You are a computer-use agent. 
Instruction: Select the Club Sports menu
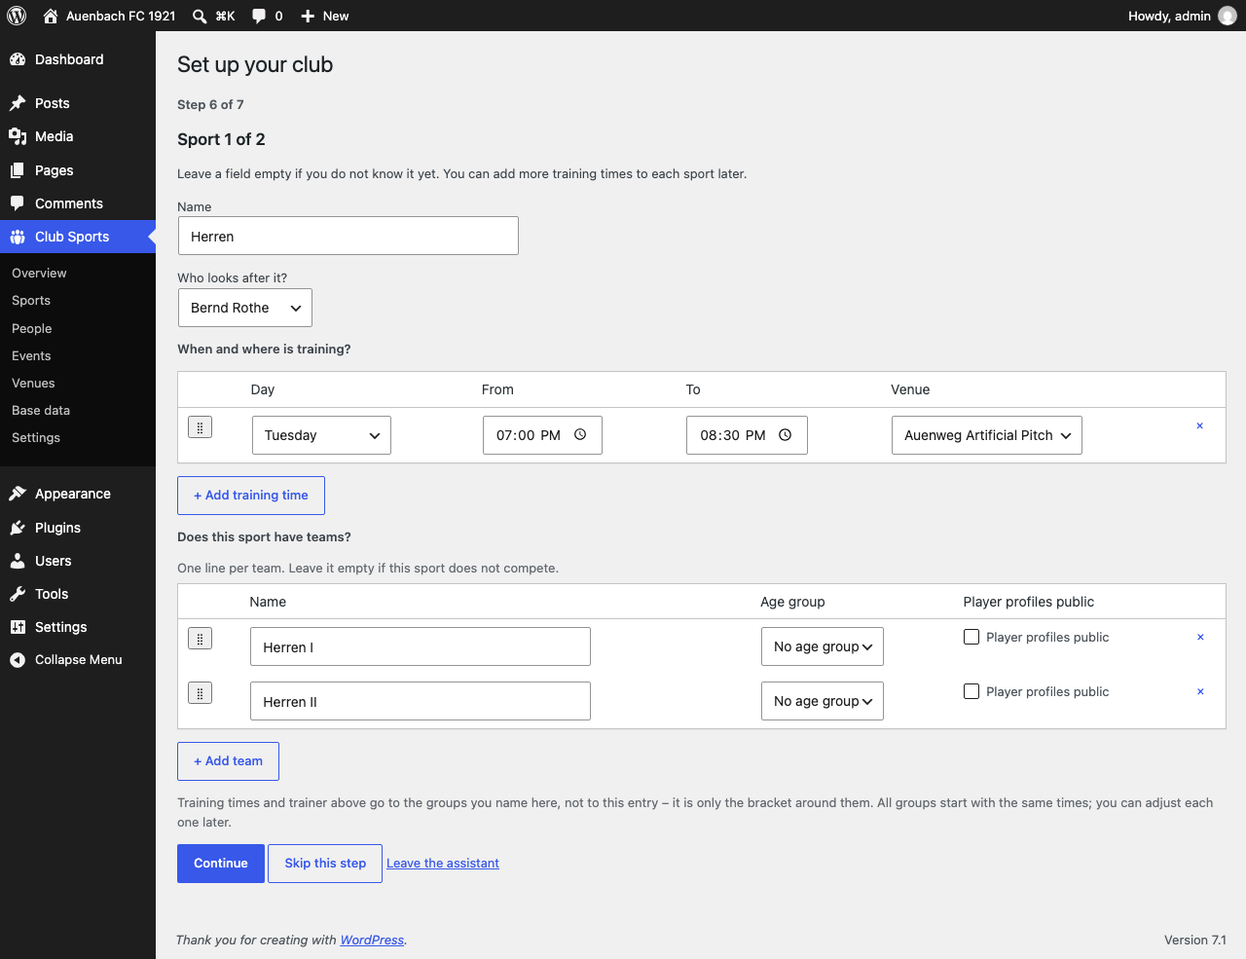(78, 237)
